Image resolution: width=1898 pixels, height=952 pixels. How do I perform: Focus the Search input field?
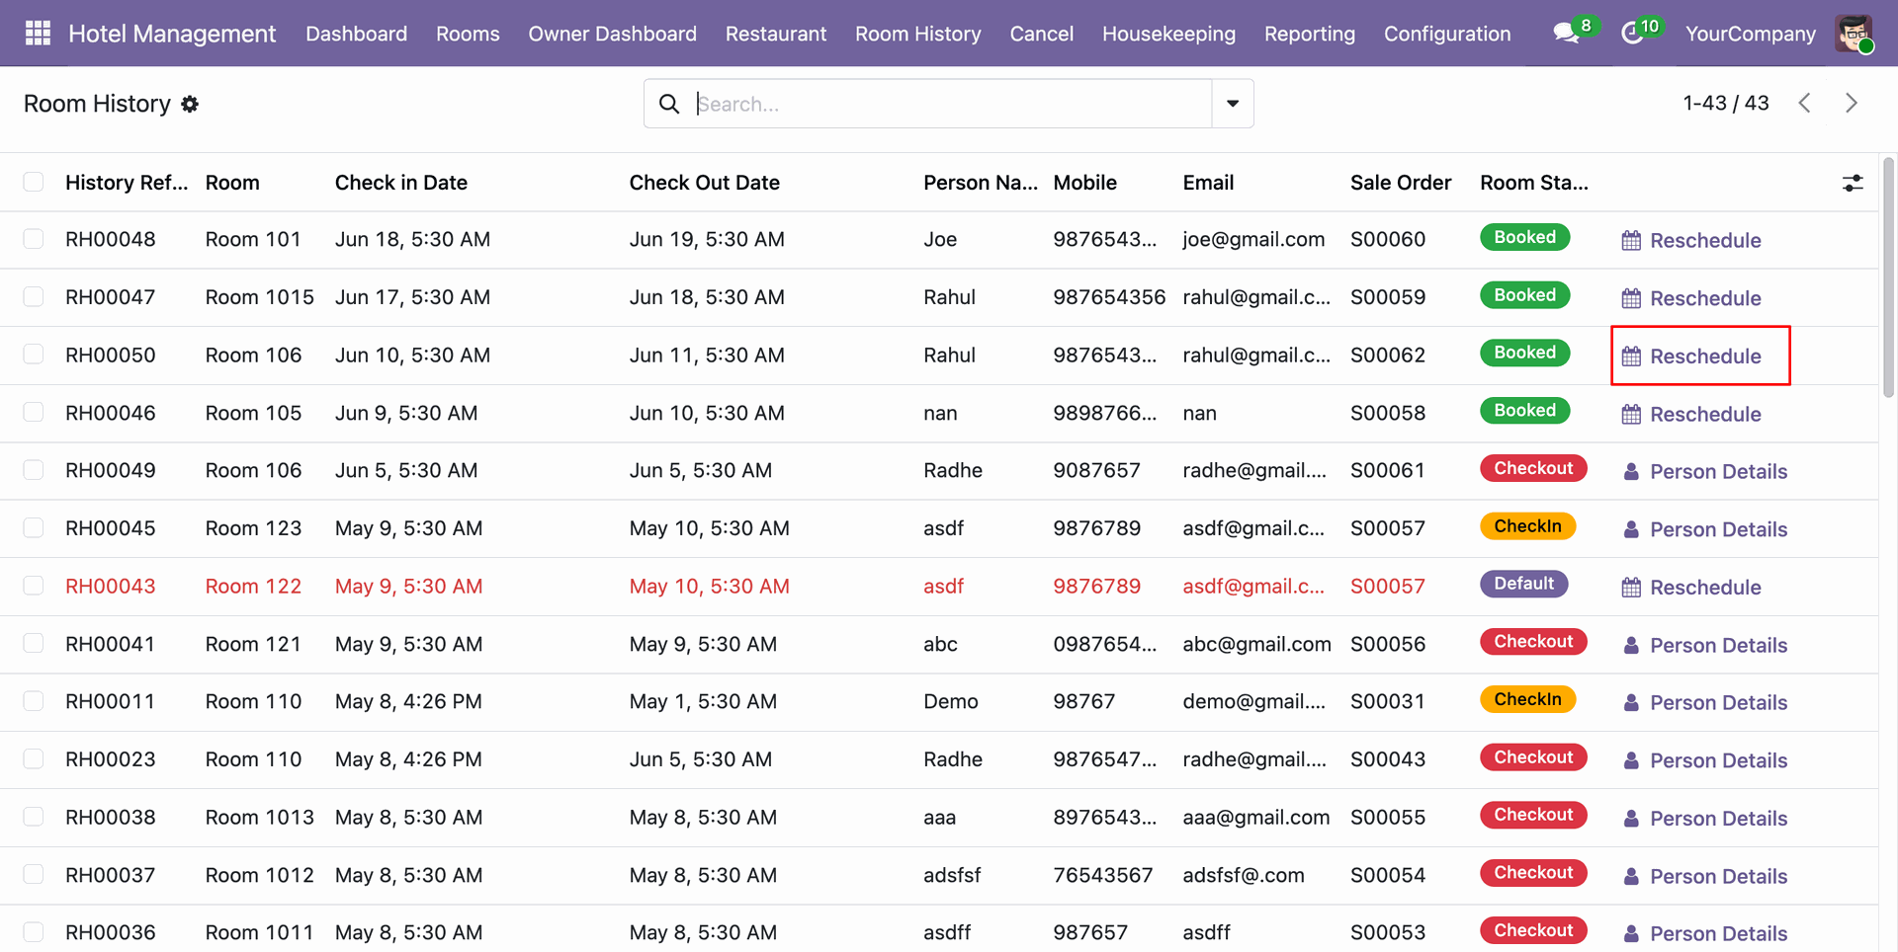(949, 104)
